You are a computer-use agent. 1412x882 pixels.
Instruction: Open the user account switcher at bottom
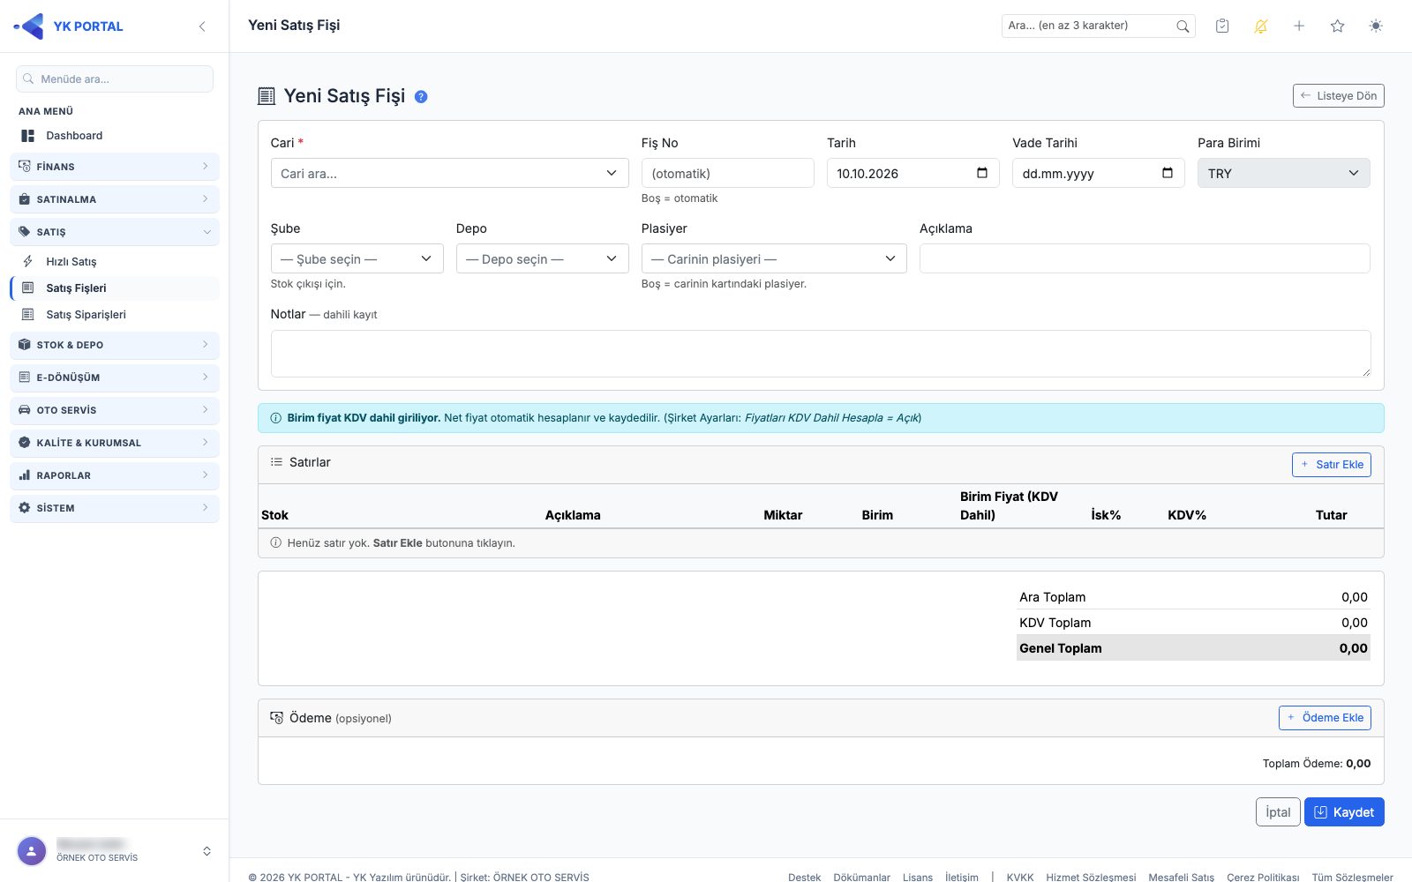207,851
